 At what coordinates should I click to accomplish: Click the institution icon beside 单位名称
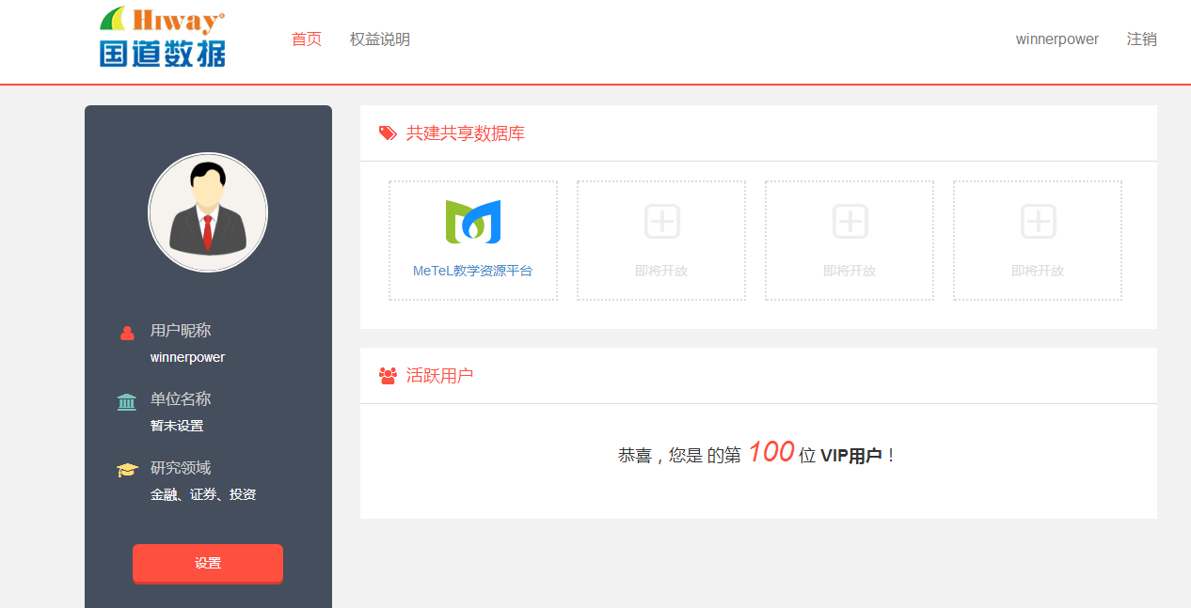[127, 402]
